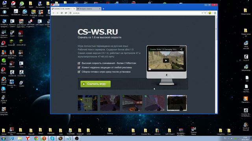Open the Fruit Ninja HD desktop icon
Screen dimensions: 252x141
[x=33, y=14]
